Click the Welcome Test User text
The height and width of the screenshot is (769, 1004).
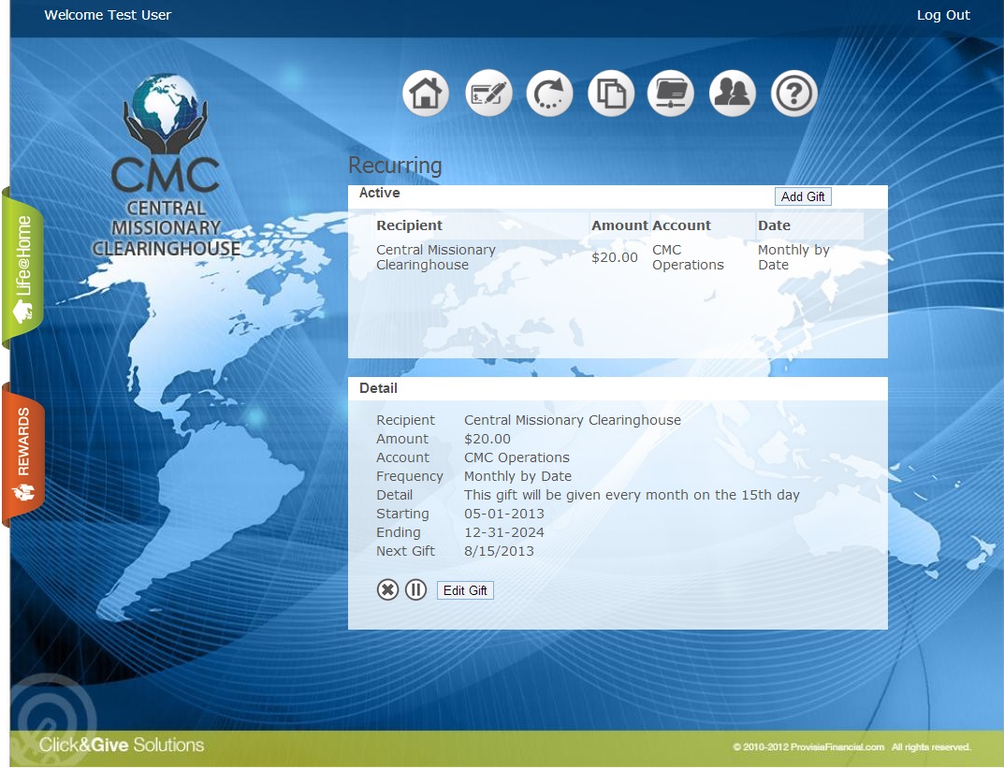(108, 15)
